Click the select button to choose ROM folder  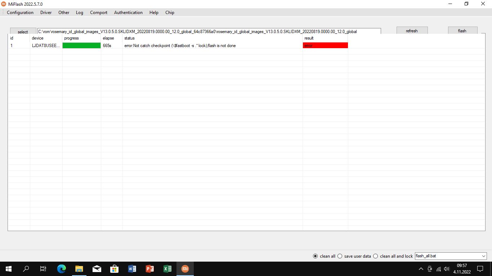click(x=23, y=31)
